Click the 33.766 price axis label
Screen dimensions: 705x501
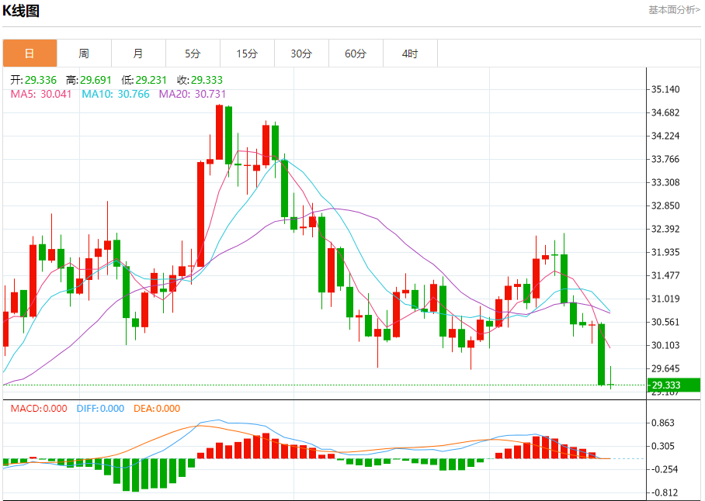[x=665, y=159]
